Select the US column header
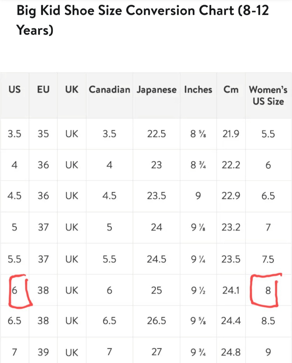 point(15,90)
